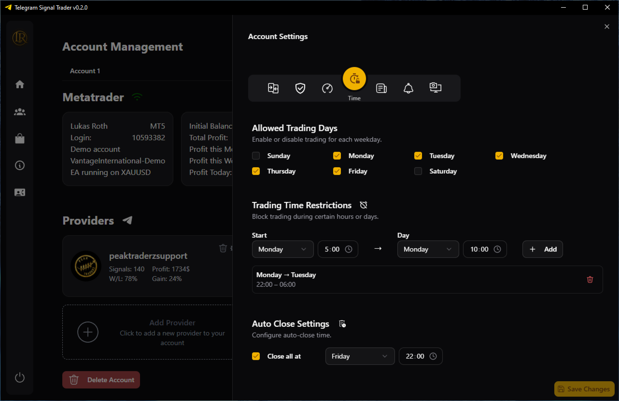The height and width of the screenshot is (401, 619).
Task: Open the newspaper settings tab
Action: pyautogui.click(x=381, y=88)
